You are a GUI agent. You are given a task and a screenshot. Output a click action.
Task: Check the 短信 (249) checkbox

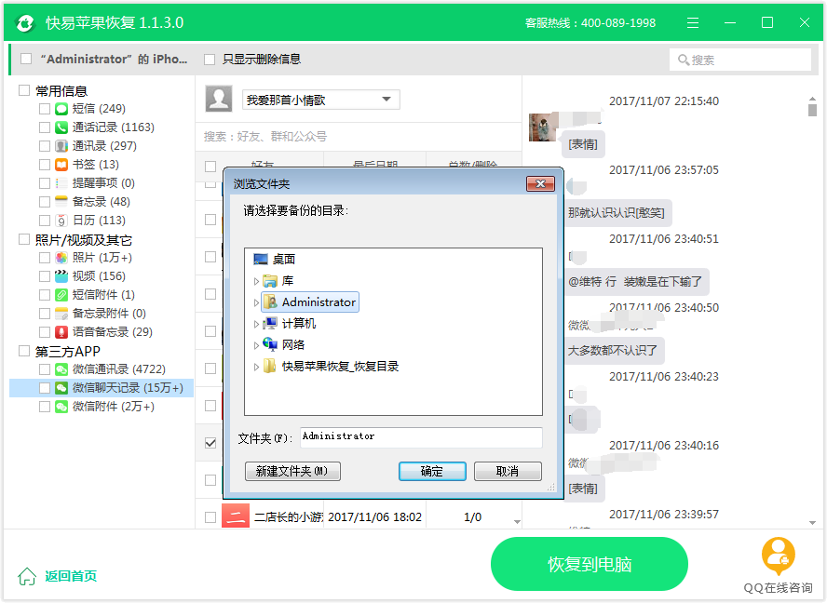coord(45,109)
